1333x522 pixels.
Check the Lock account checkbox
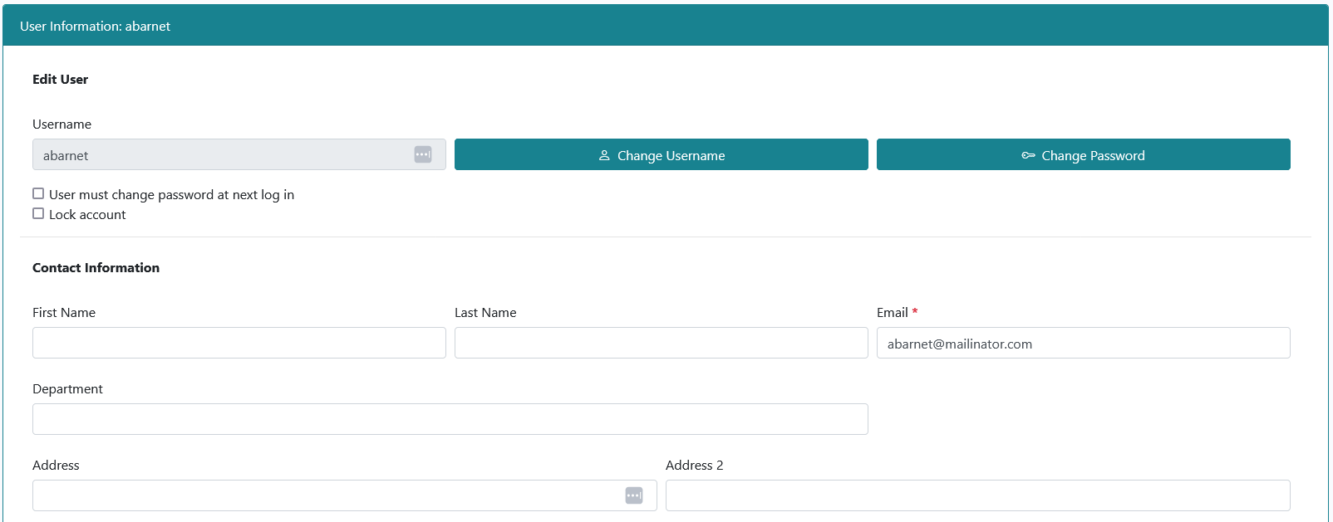[38, 213]
